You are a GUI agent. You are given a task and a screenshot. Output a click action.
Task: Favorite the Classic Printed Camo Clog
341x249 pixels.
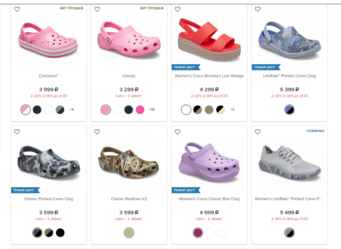tap(17, 132)
